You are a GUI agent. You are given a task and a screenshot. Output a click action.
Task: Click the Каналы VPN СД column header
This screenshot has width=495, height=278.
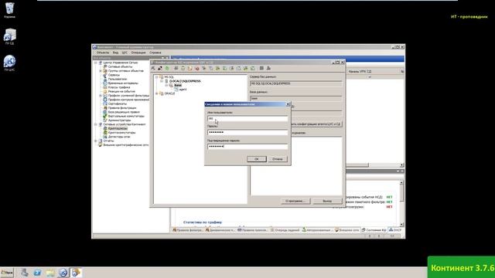coord(360,72)
